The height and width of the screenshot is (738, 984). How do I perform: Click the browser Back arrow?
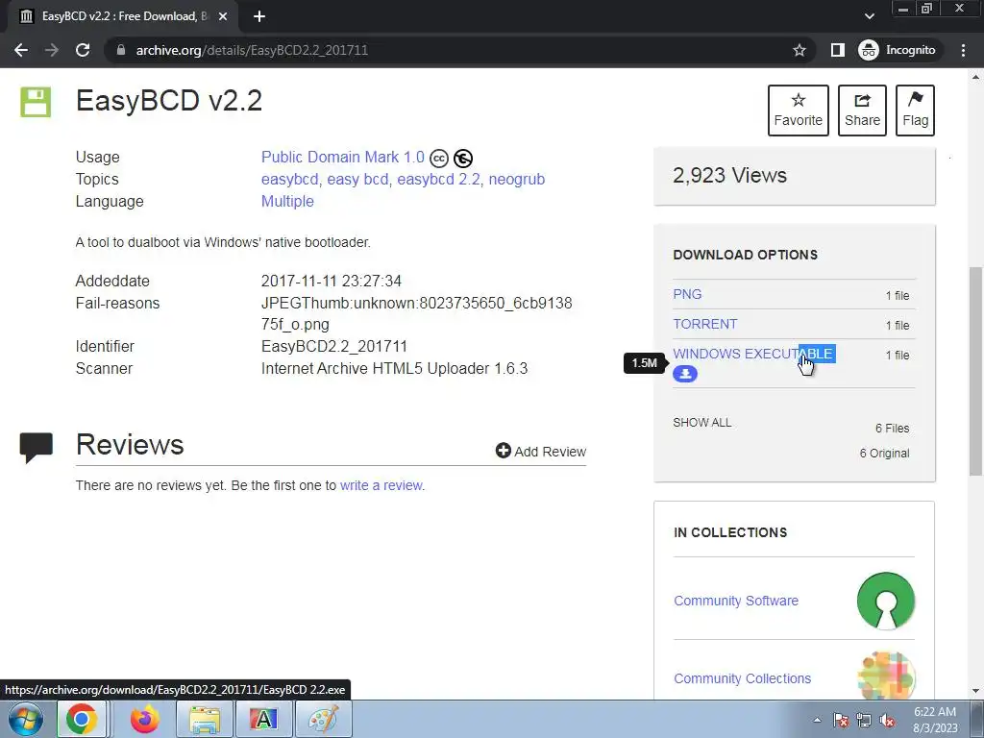click(21, 50)
